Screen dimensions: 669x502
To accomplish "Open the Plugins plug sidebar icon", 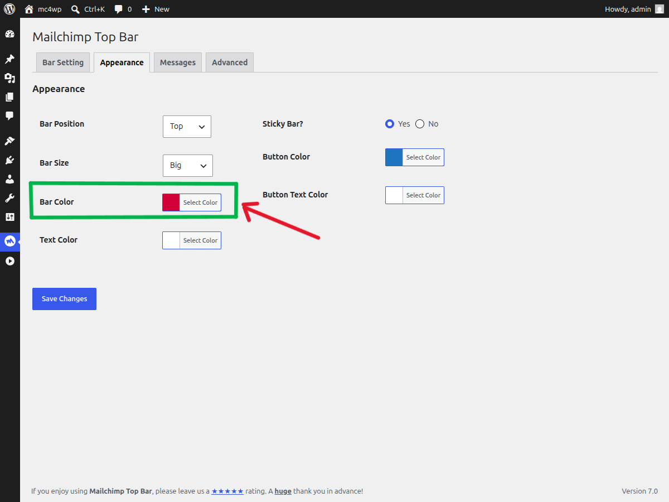I will coord(9,160).
